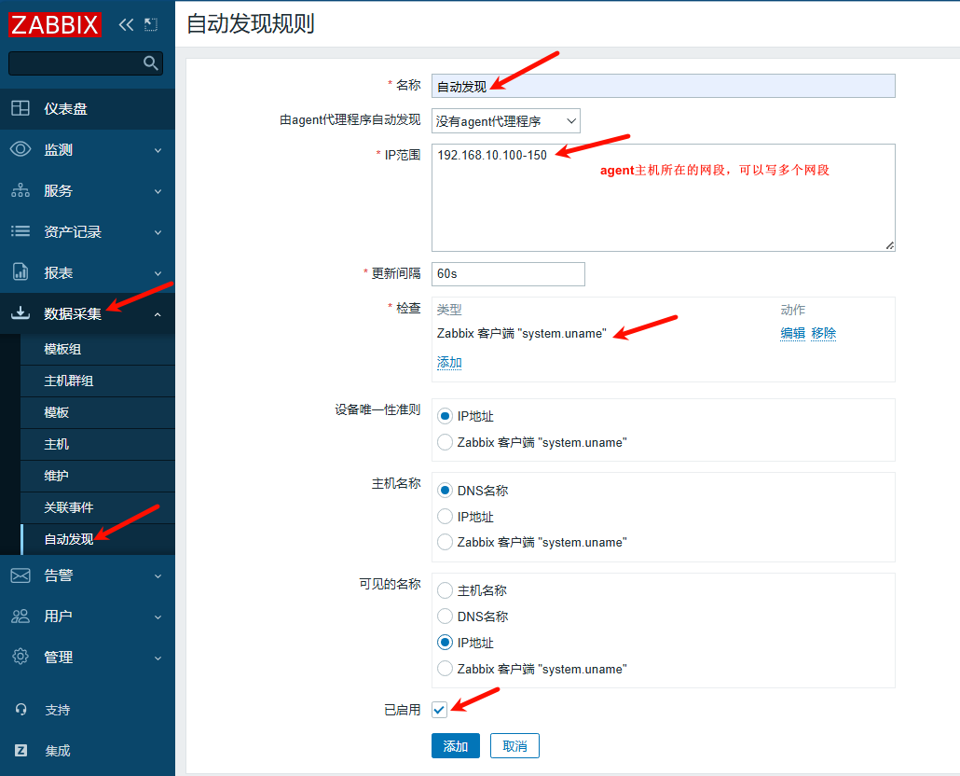
Task: Click the 仪表盘 dashboard grid icon
Action: [21, 108]
